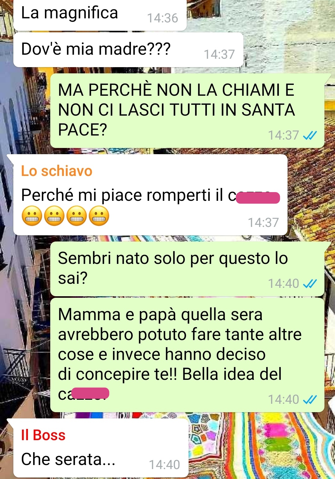The width and height of the screenshot is (335, 479).
Task: Tap the second grimacing emoji
Action: pyautogui.click(x=54, y=216)
